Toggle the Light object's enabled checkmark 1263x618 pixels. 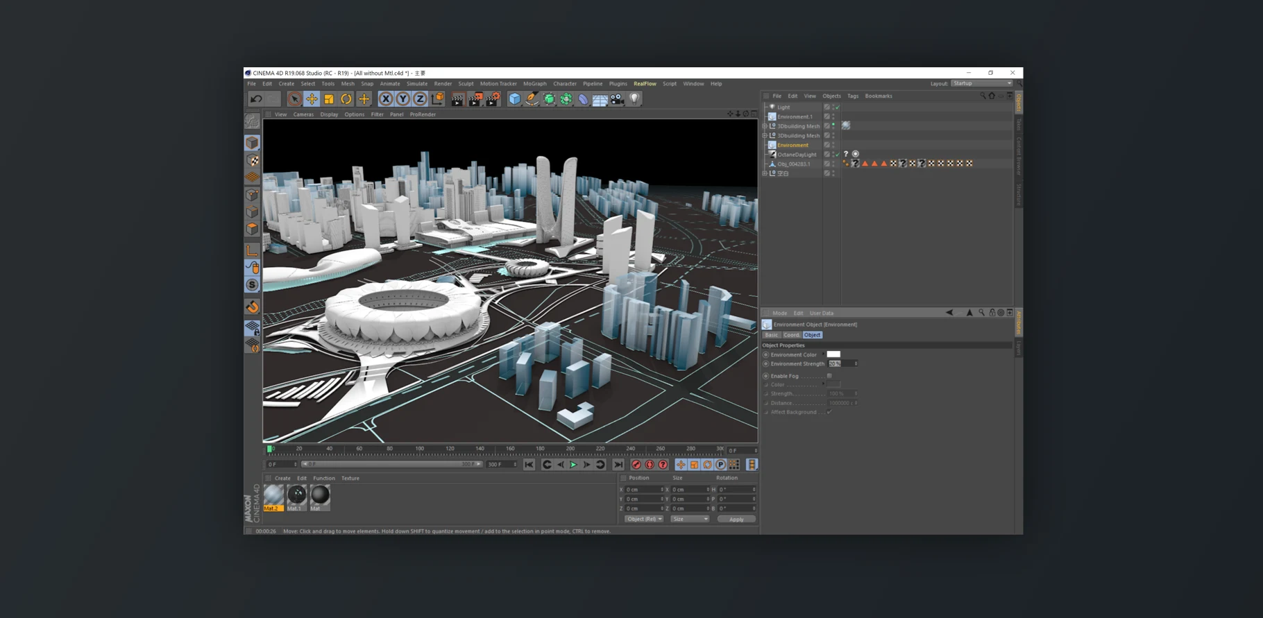838,107
